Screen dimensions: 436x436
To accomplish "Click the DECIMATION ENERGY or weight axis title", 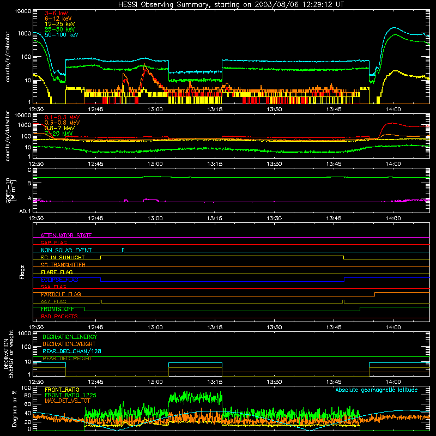I will (8, 354).
